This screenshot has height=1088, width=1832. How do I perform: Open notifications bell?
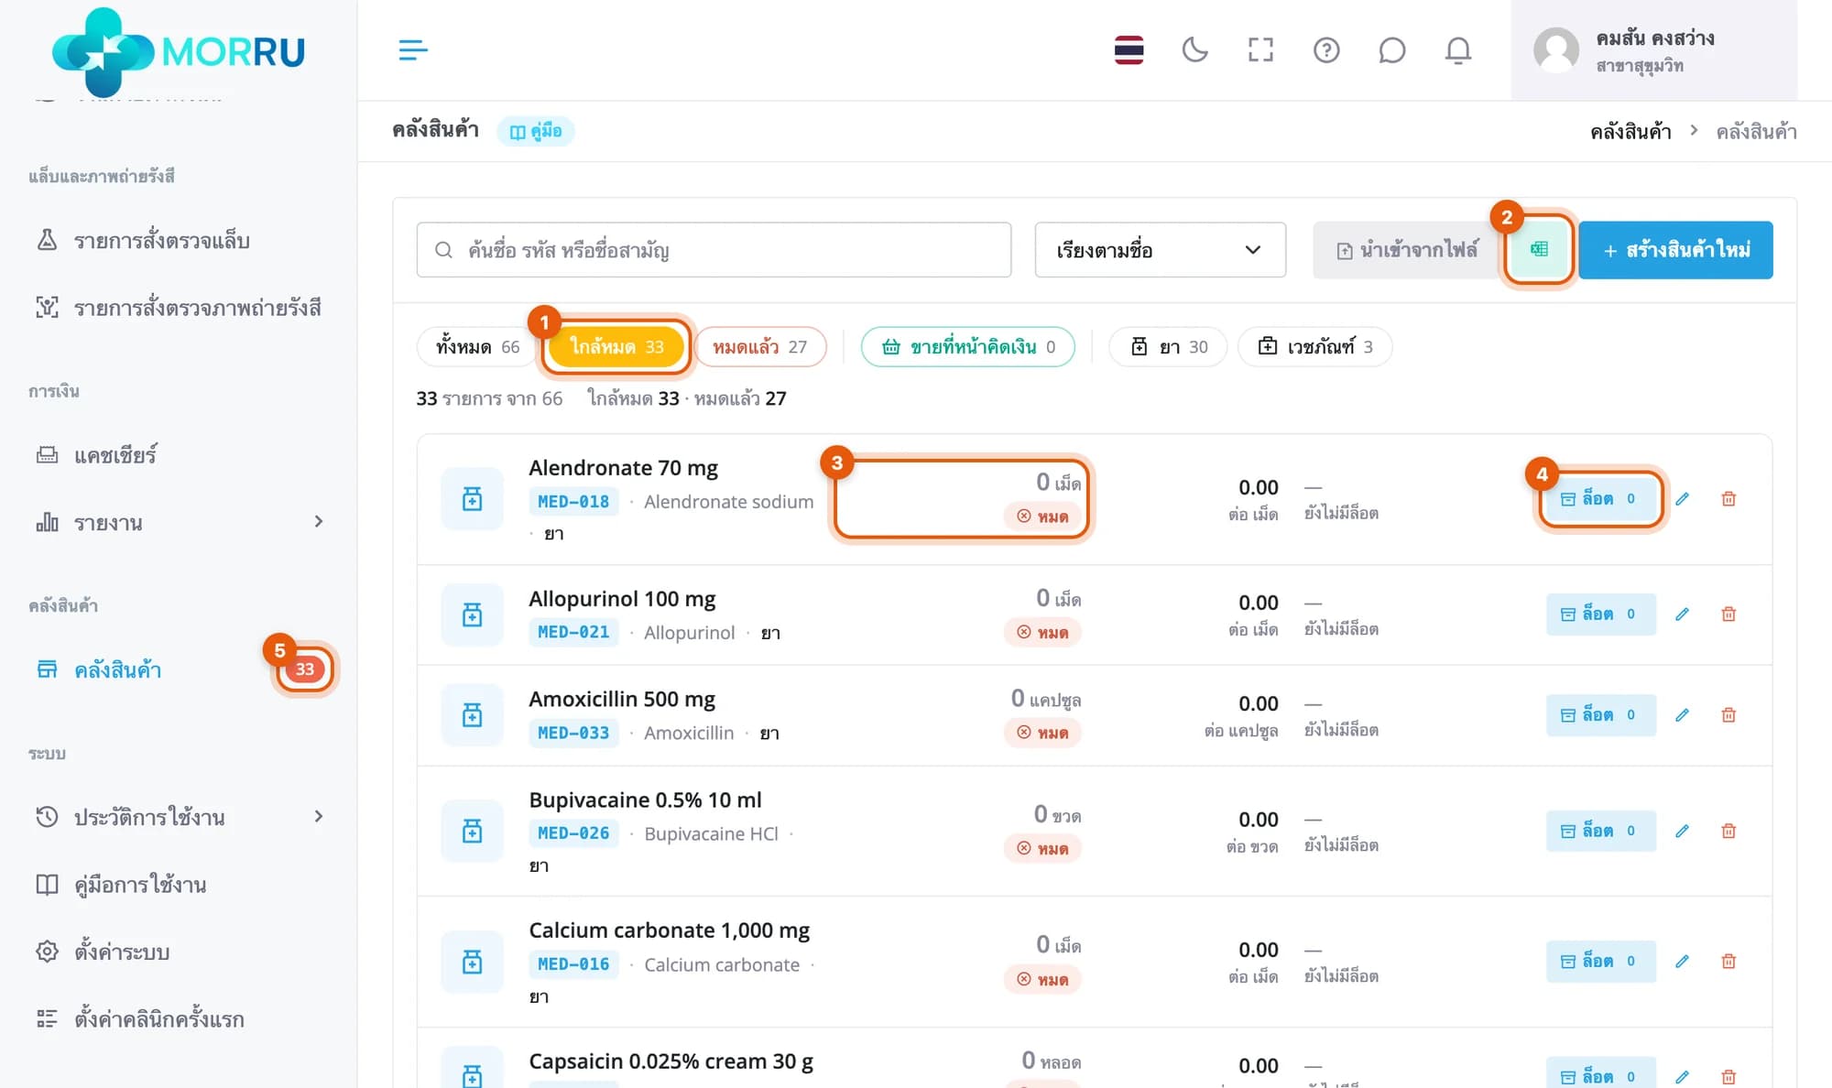1458,49
